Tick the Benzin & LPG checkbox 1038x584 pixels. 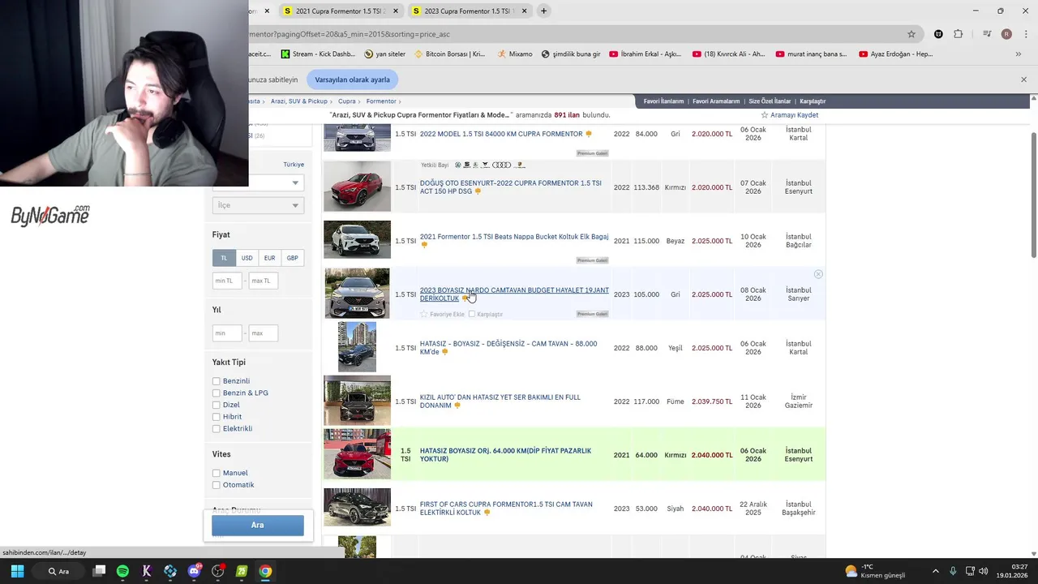[x=217, y=393]
